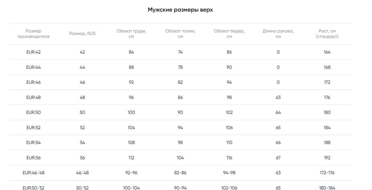Click the 'Обхват бедер, см' header

pyautogui.click(x=229, y=34)
